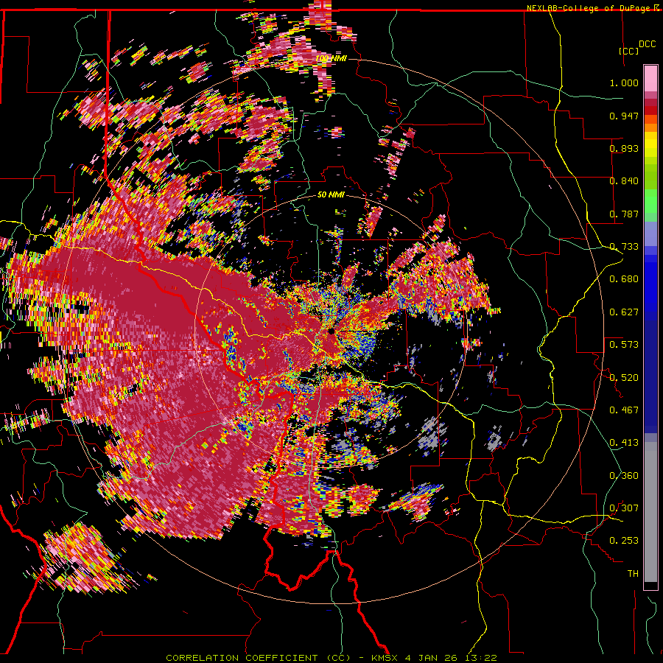Click the KMSX radar site center dot
This screenshot has height=663, width=663.
point(331,331)
